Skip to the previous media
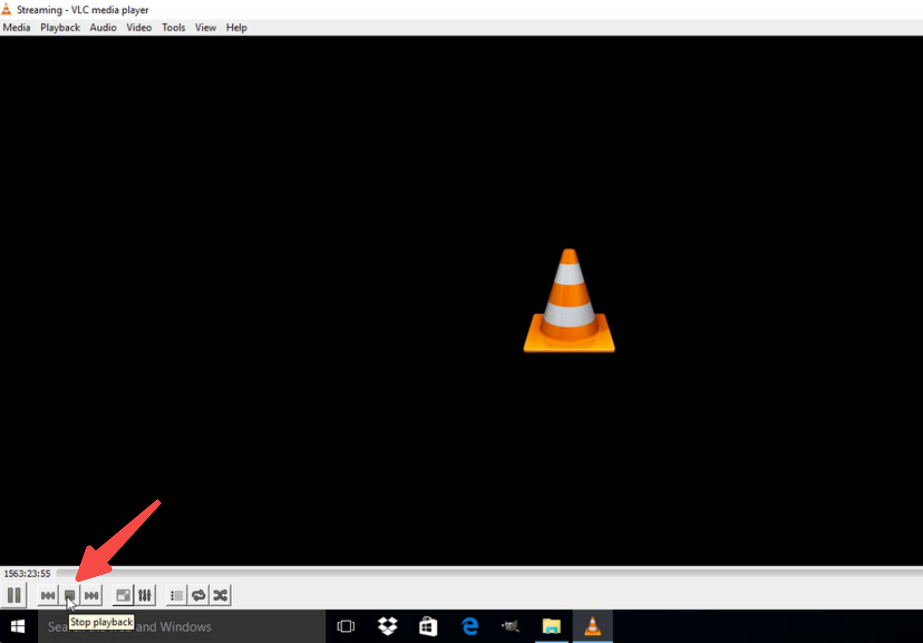This screenshot has width=923, height=643. [48, 595]
